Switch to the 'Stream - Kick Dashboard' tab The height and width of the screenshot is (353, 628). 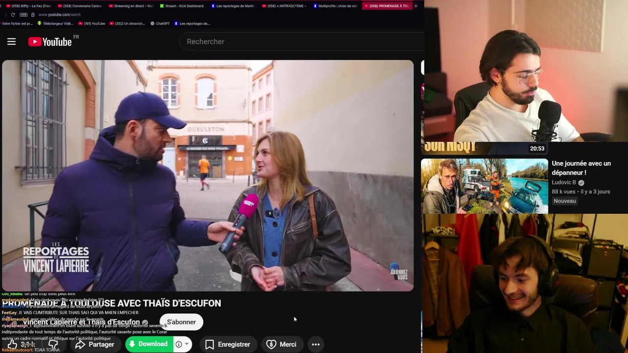182,6
